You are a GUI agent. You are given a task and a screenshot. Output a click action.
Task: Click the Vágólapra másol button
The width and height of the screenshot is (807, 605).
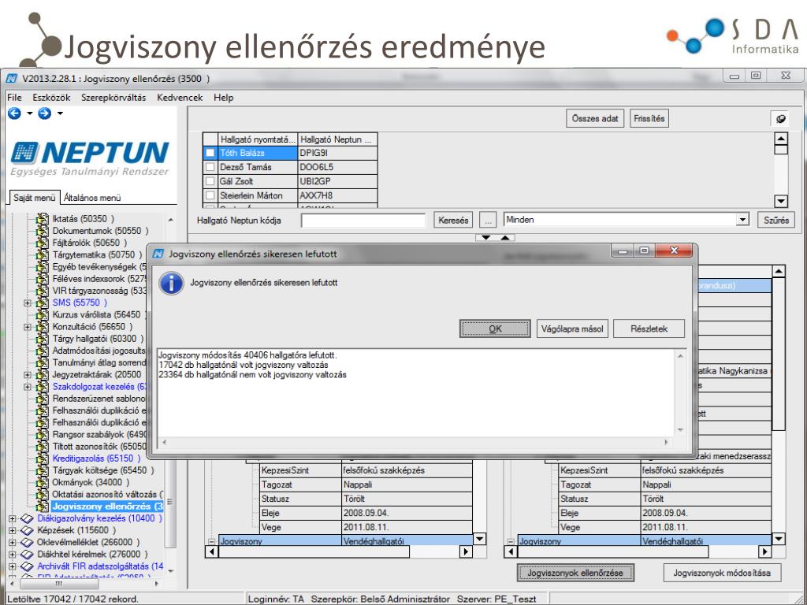click(x=572, y=328)
